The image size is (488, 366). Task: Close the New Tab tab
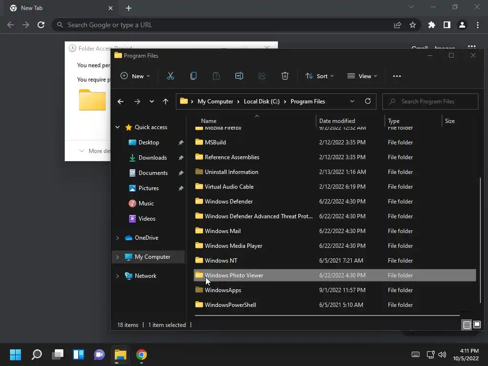[x=111, y=8]
